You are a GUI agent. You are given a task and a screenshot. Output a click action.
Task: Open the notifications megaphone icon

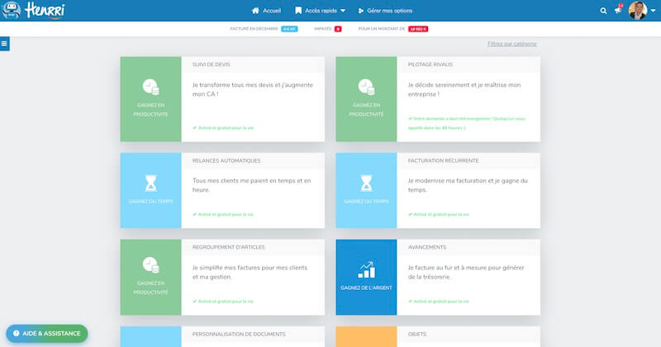[618, 11]
